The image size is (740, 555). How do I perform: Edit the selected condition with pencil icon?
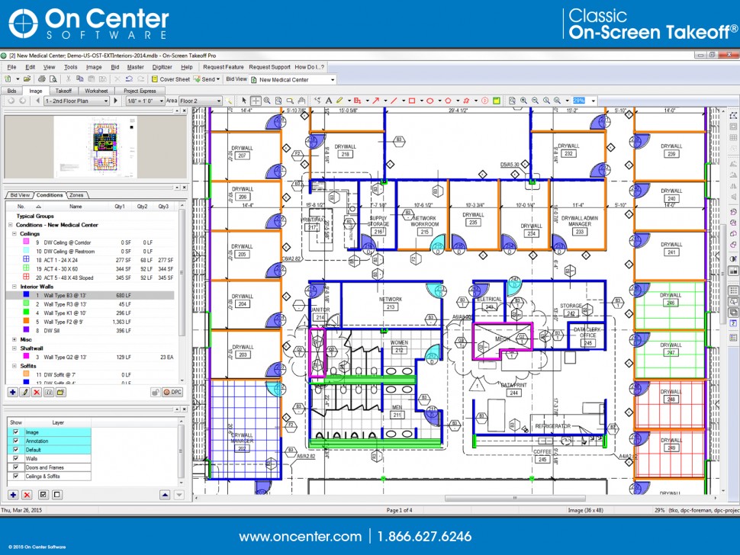(25, 393)
